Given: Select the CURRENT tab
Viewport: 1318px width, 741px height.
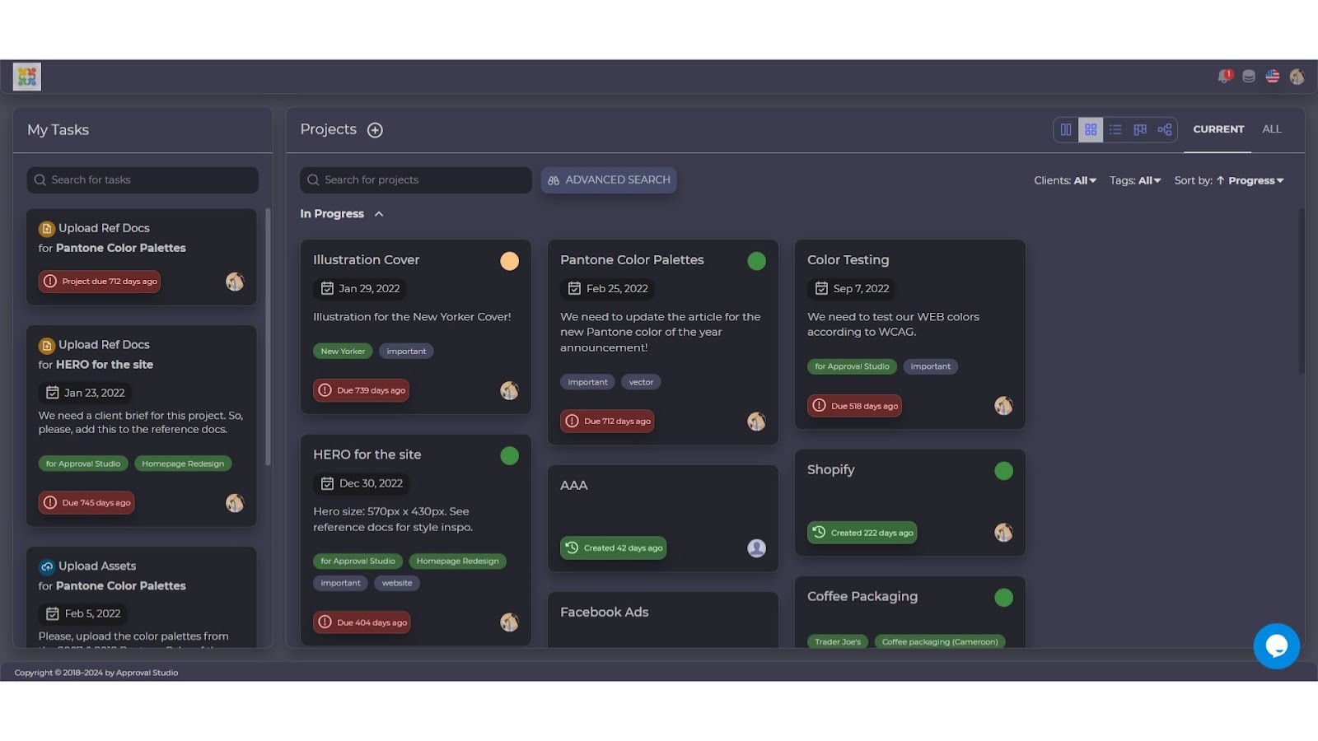Looking at the screenshot, I should pyautogui.click(x=1218, y=129).
